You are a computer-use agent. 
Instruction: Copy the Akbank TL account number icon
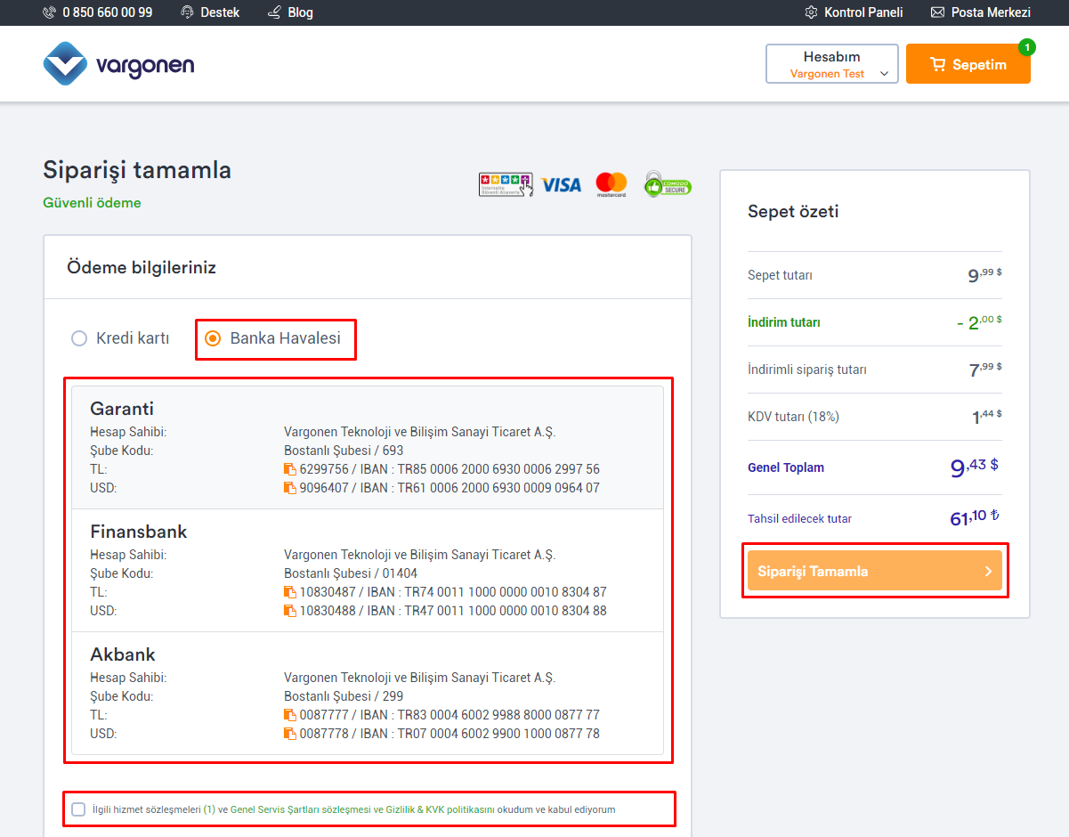click(289, 715)
